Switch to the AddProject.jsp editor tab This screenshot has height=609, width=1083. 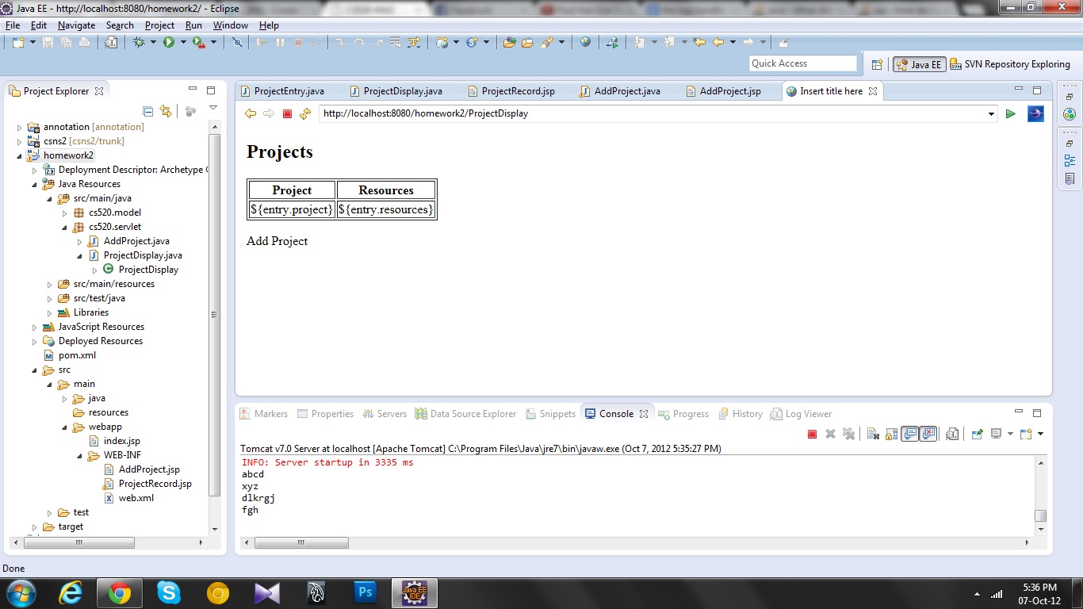729,91
